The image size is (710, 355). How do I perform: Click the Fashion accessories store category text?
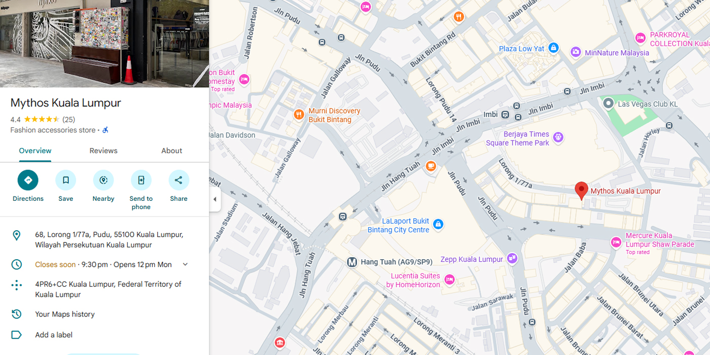click(53, 130)
